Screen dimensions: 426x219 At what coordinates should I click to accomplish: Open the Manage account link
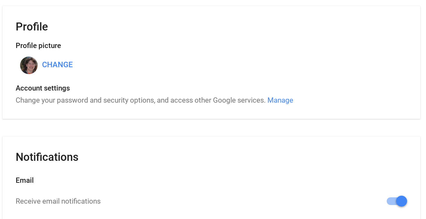280,100
